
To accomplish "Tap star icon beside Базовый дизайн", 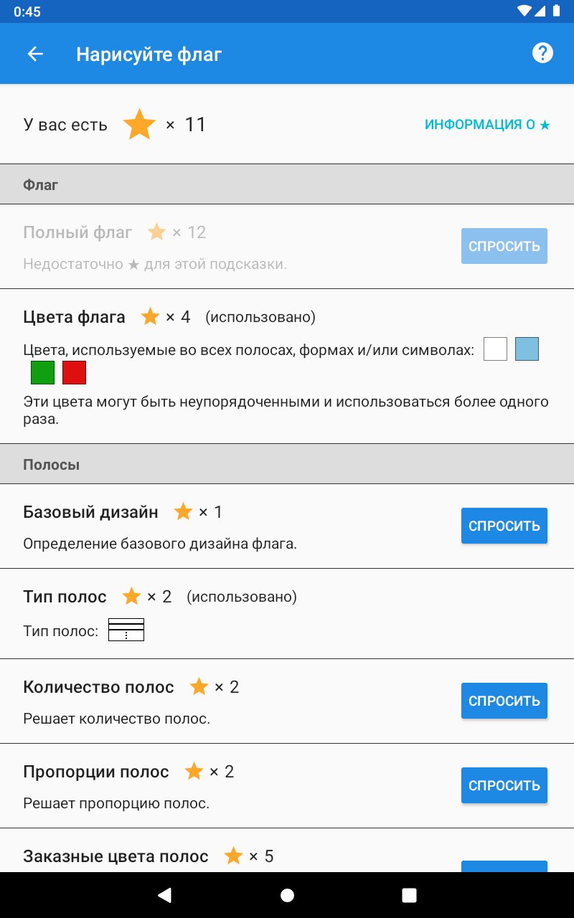I will [184, 512].
